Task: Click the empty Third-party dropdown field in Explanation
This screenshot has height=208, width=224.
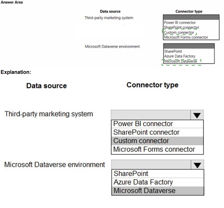Action: (151, 115)
